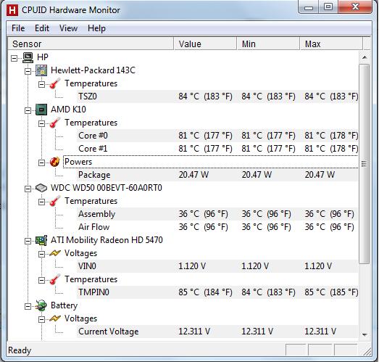379x362 pixels.
Task: Click the Value column header
Action: tap(205, 44)
